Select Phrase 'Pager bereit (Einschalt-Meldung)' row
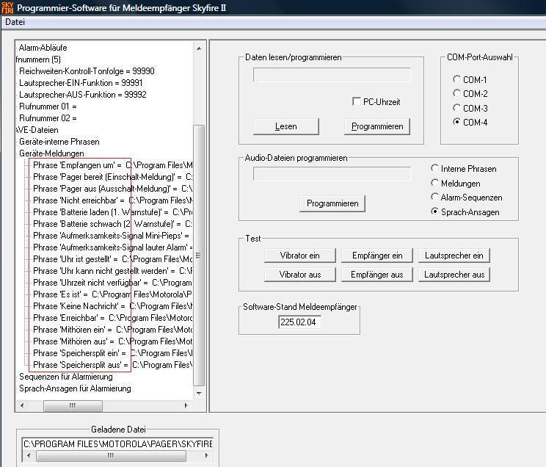The width and height of the screenshot is (546, 467). tap(112, 177)
